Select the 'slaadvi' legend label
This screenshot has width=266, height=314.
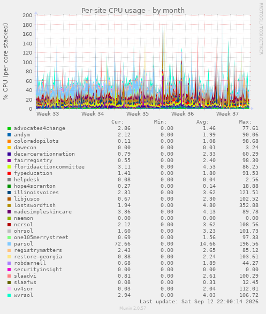point(25,276)
